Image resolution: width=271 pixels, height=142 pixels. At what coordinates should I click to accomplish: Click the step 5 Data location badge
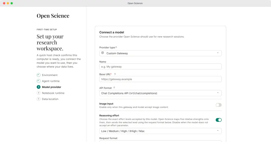pos(39,99)
